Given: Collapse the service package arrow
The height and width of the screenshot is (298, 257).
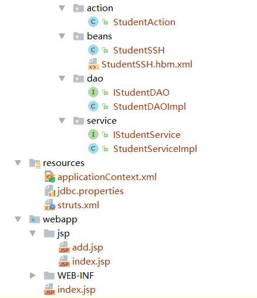Looking at the screenshot, I should pos(62,121).
